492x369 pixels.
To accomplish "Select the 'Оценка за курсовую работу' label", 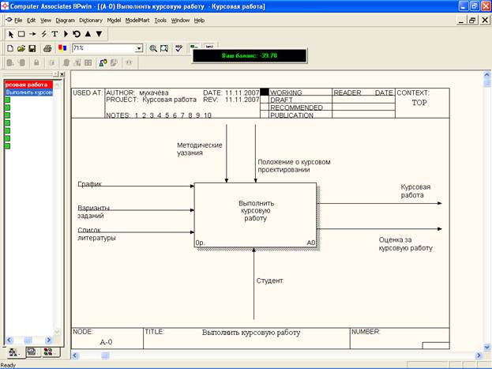I will [405, 244].
